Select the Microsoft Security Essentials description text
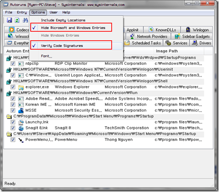The width and height of the screenshot is (219, 192). 78,110
